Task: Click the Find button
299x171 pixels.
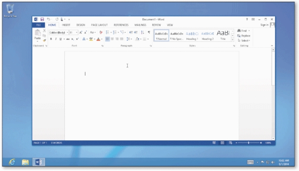Action: 242,31
